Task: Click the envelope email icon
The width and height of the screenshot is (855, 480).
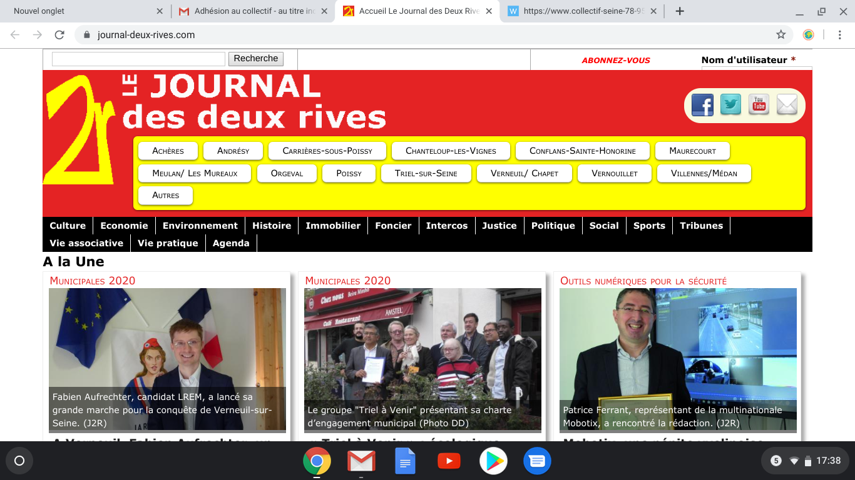Action: point(787,104)
